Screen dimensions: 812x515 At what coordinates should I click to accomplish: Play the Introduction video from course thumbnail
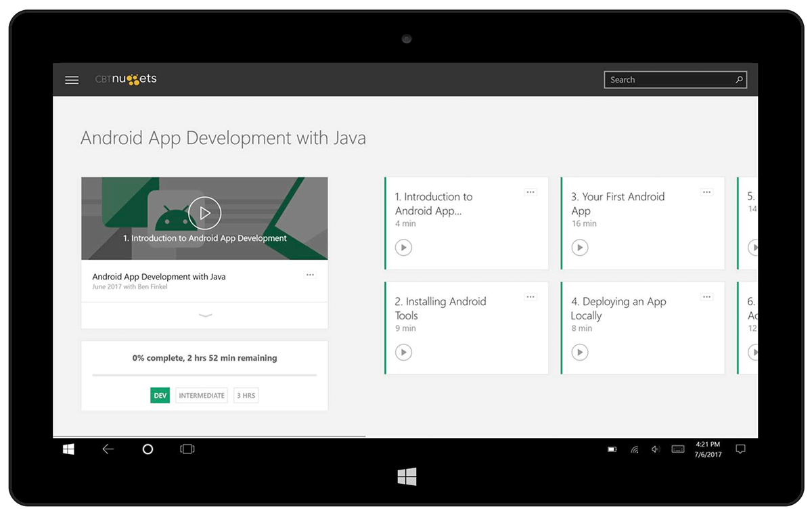point(204,213)
